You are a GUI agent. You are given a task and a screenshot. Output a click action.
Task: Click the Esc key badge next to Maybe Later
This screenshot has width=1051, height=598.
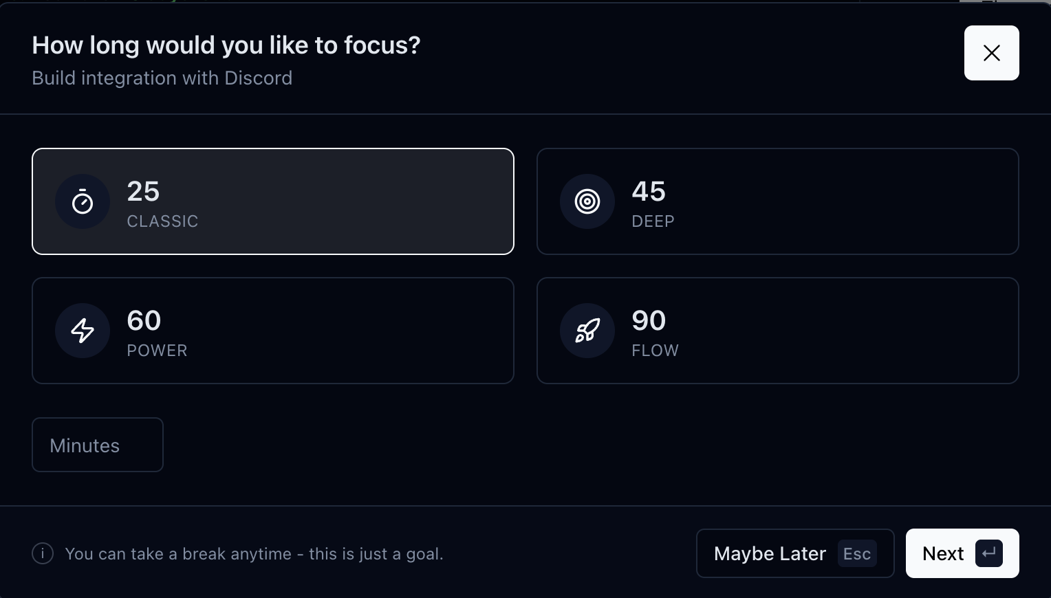click(x=857, y=553)
